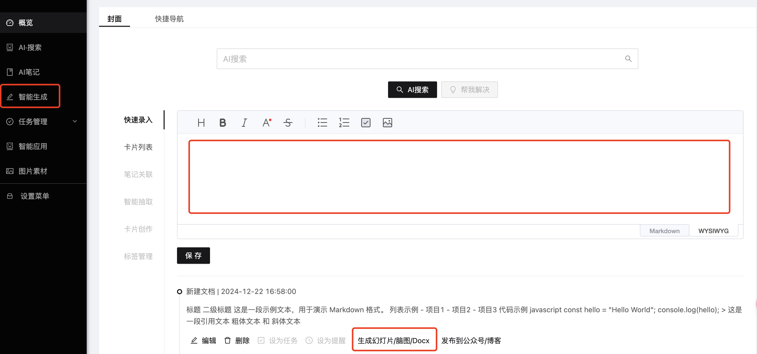Insert a numbered ordered list
The image size is (757, 354).
click(x=344, y=123)
